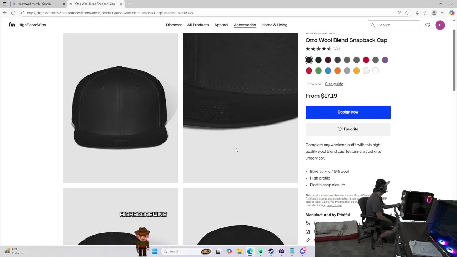
Task: Open a new browser tab
Action: point(129,4)
